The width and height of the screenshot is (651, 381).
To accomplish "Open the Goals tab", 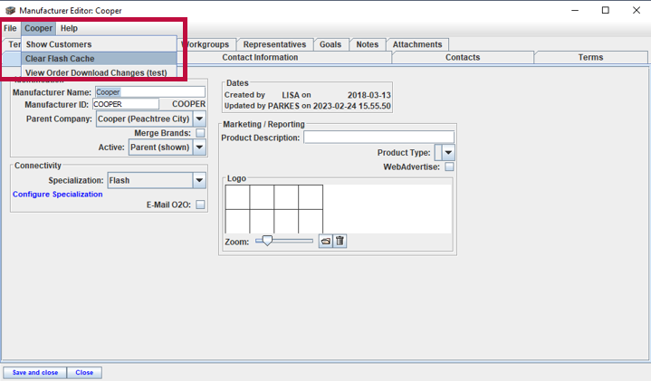I will 330,44.
